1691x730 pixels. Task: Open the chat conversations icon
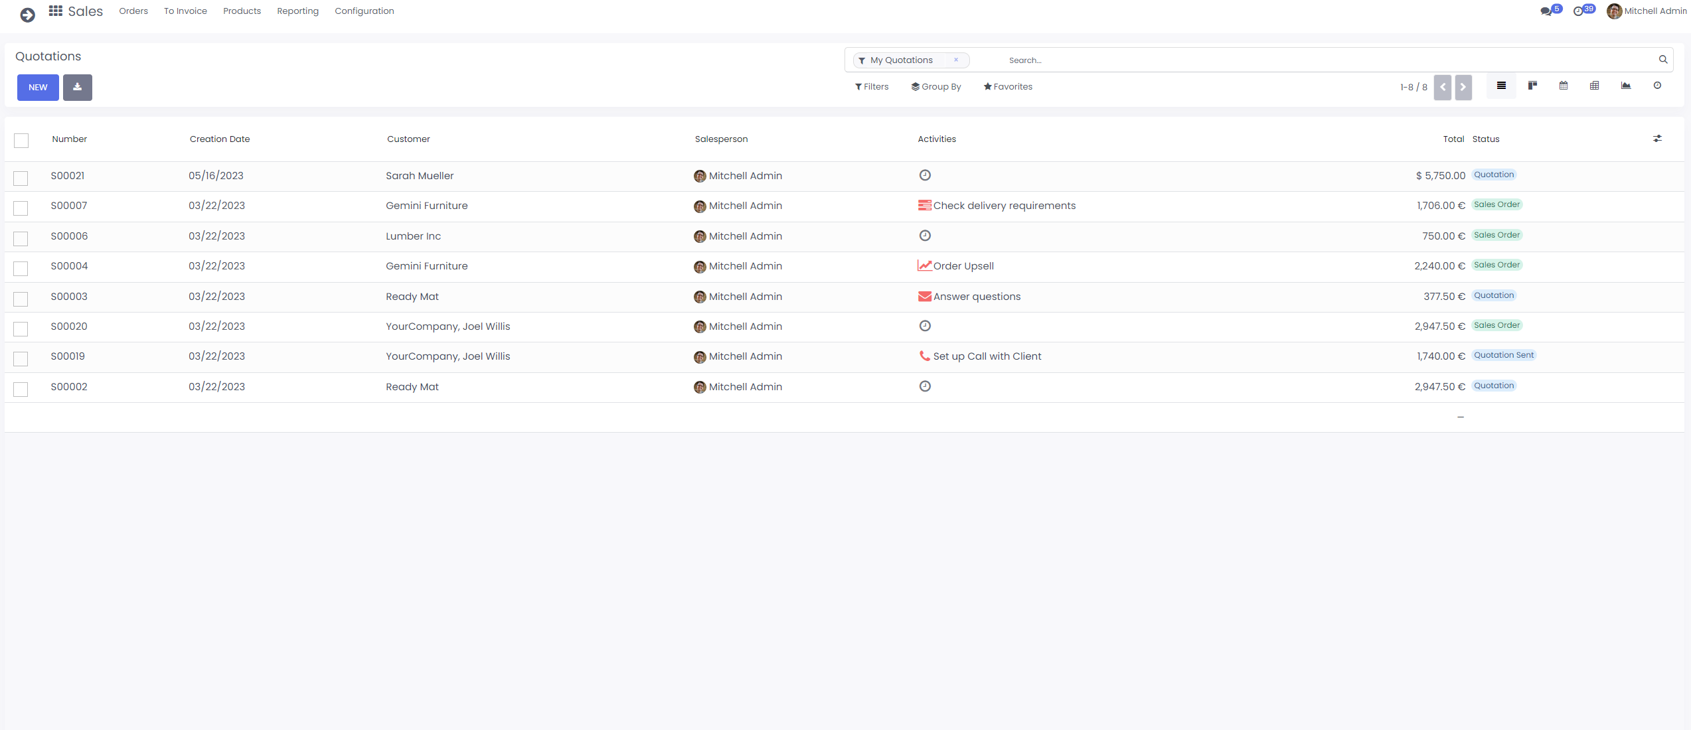(x=1546, y=11)
